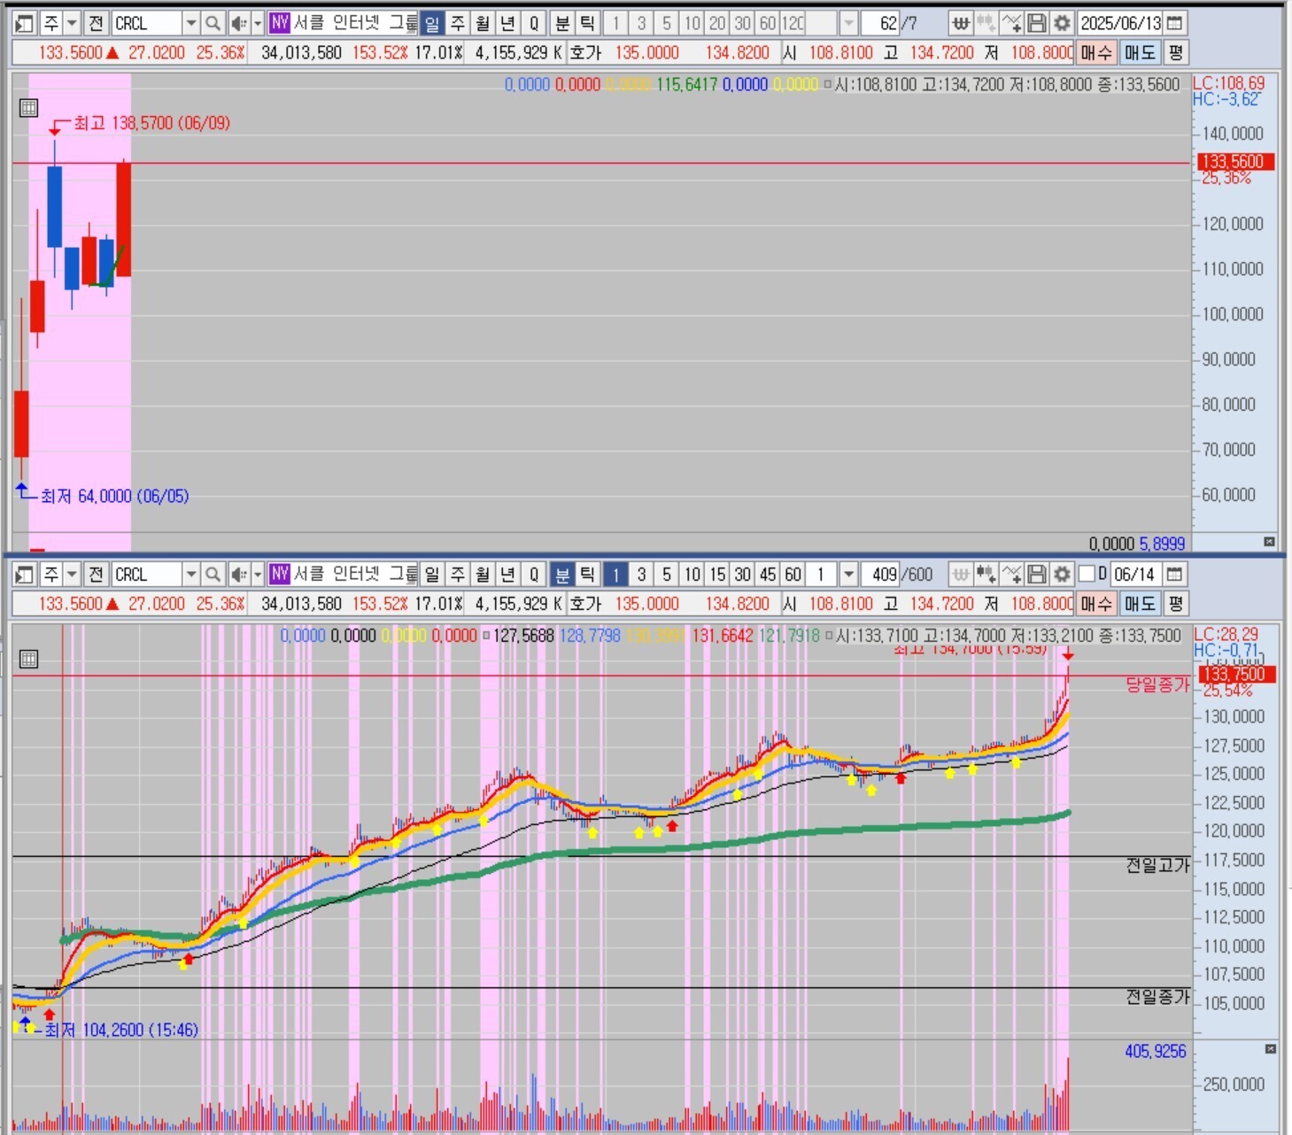The height and width of the screenshot is (1135, 1292).
Task: Click the window layout icon in the top chart toolbar
Action: [x=25, y=23]
